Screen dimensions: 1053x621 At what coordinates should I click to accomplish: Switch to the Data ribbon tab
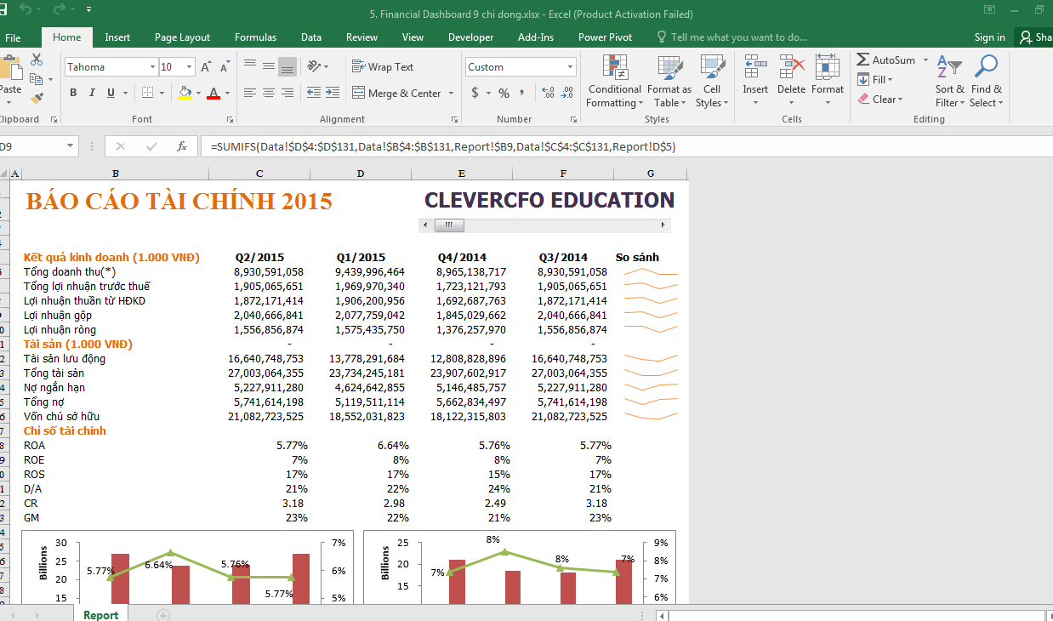311,37
